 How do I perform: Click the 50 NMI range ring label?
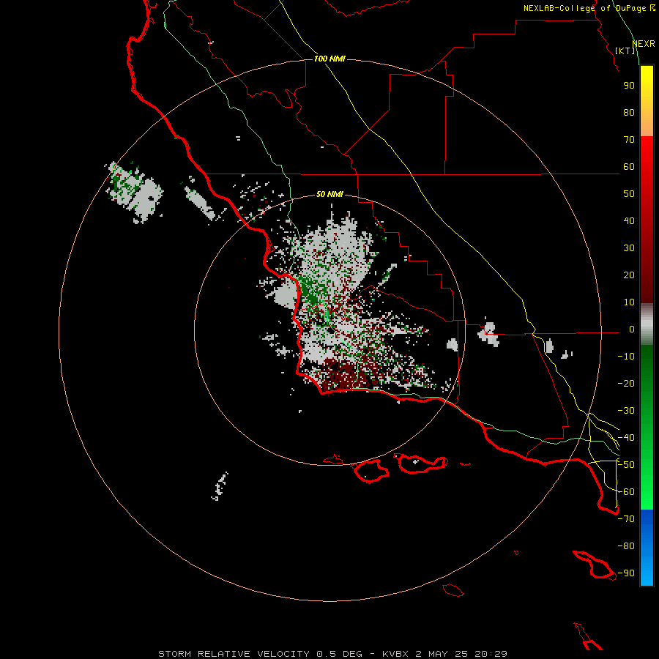point(329,194)
